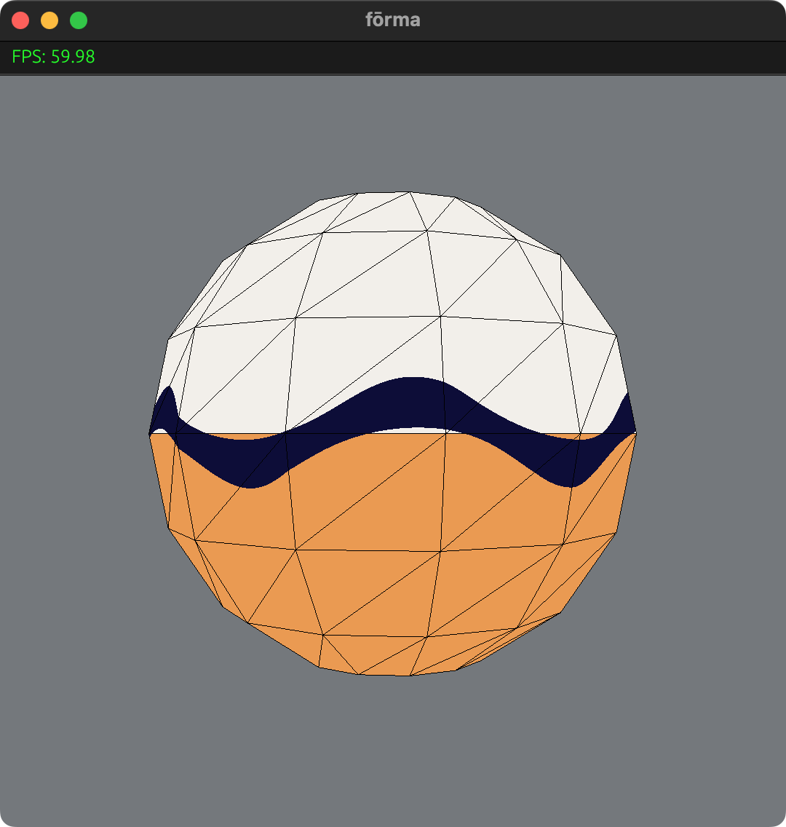Minimize the fōrma window
This screenshot has width=786, height=827.
[49, 20]
